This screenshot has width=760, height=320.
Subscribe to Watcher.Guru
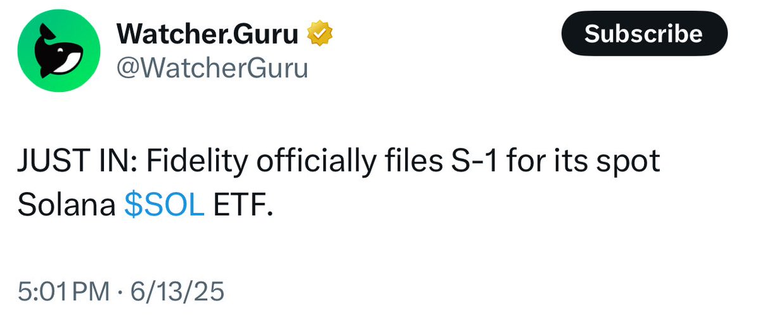[x=644, y=34]
